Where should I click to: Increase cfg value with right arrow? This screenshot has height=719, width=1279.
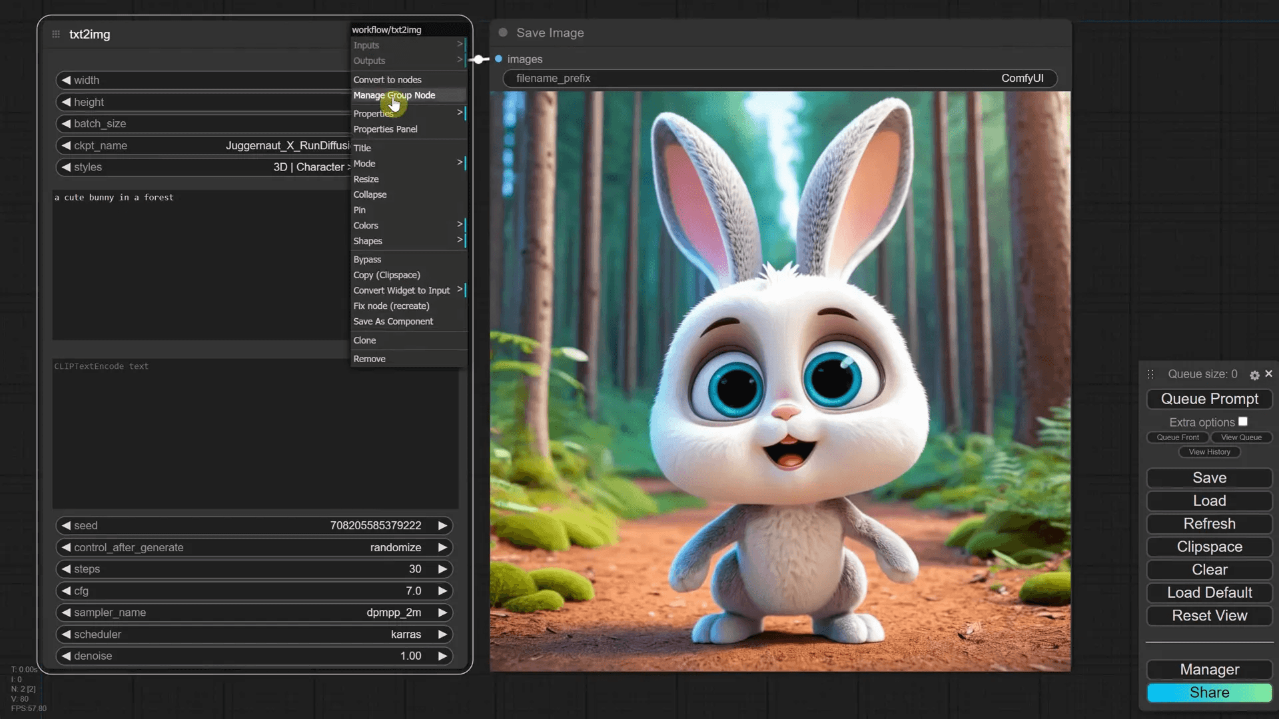tap(442, 591)
